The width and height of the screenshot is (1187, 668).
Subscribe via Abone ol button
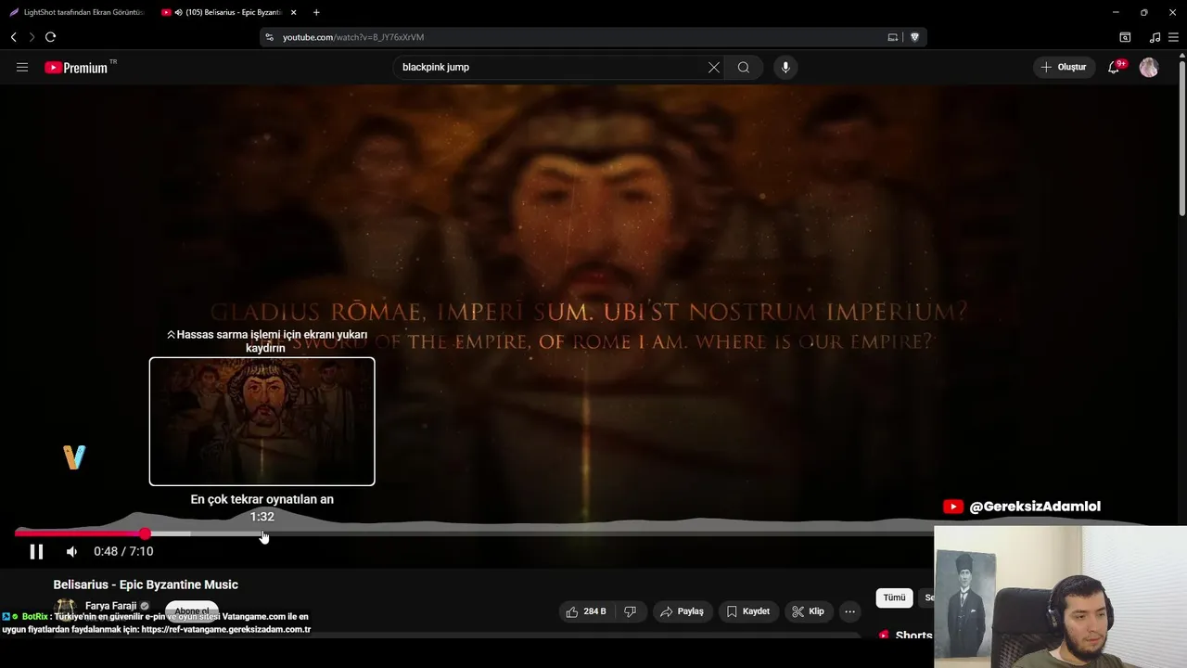192,610
